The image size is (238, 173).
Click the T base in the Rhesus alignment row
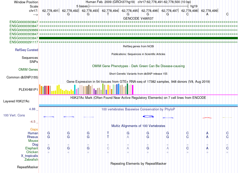click(108, 137)
